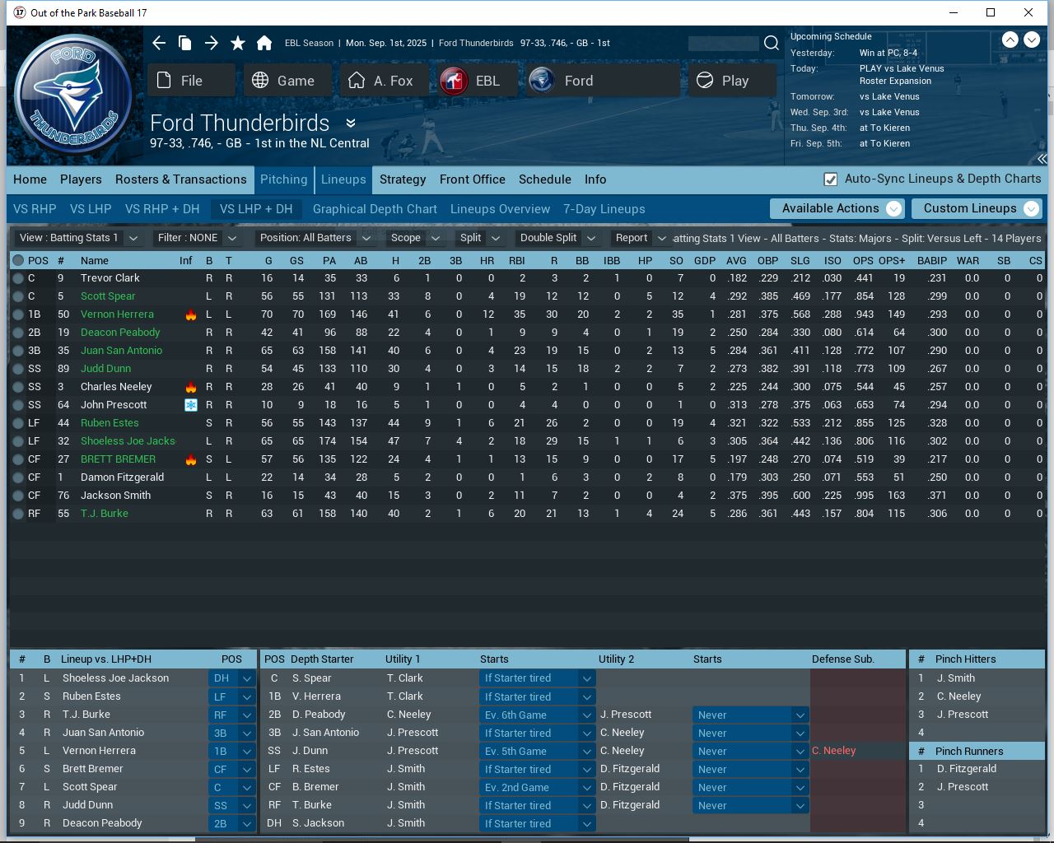The width and height of the screenshot is (1054, 843).
Task: Change CF starts setting from Ev. 2nd Game
Action: (x=537, y=787)
